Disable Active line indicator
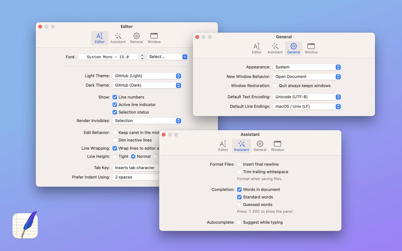The image size is (402, 251). tap(115, 105)
